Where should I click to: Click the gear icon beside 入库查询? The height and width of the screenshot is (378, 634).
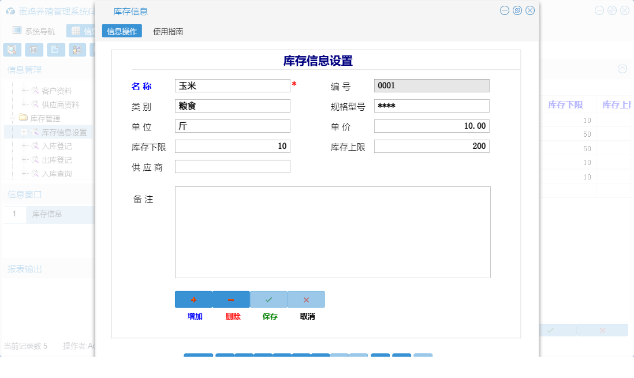(x=34, y=173)
